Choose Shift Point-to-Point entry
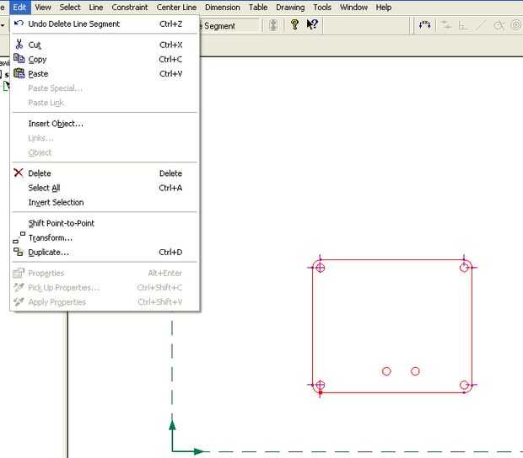Screen dimensions: 523x458 (105, 223)
